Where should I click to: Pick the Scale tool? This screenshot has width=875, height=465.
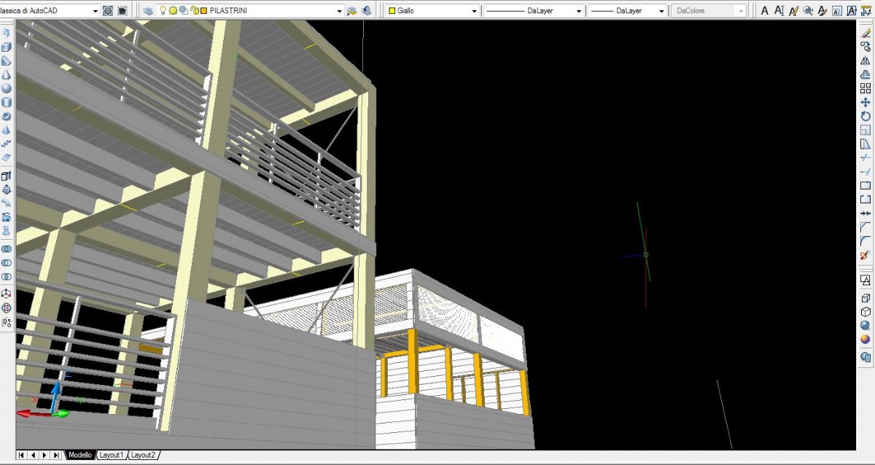click(866, 130)
